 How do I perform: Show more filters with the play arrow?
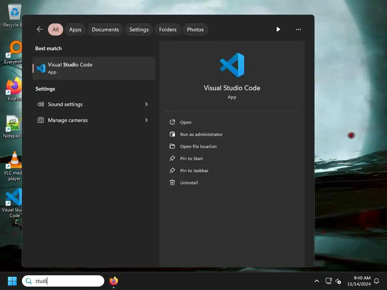pyautogui.click(x=278, y=29)
